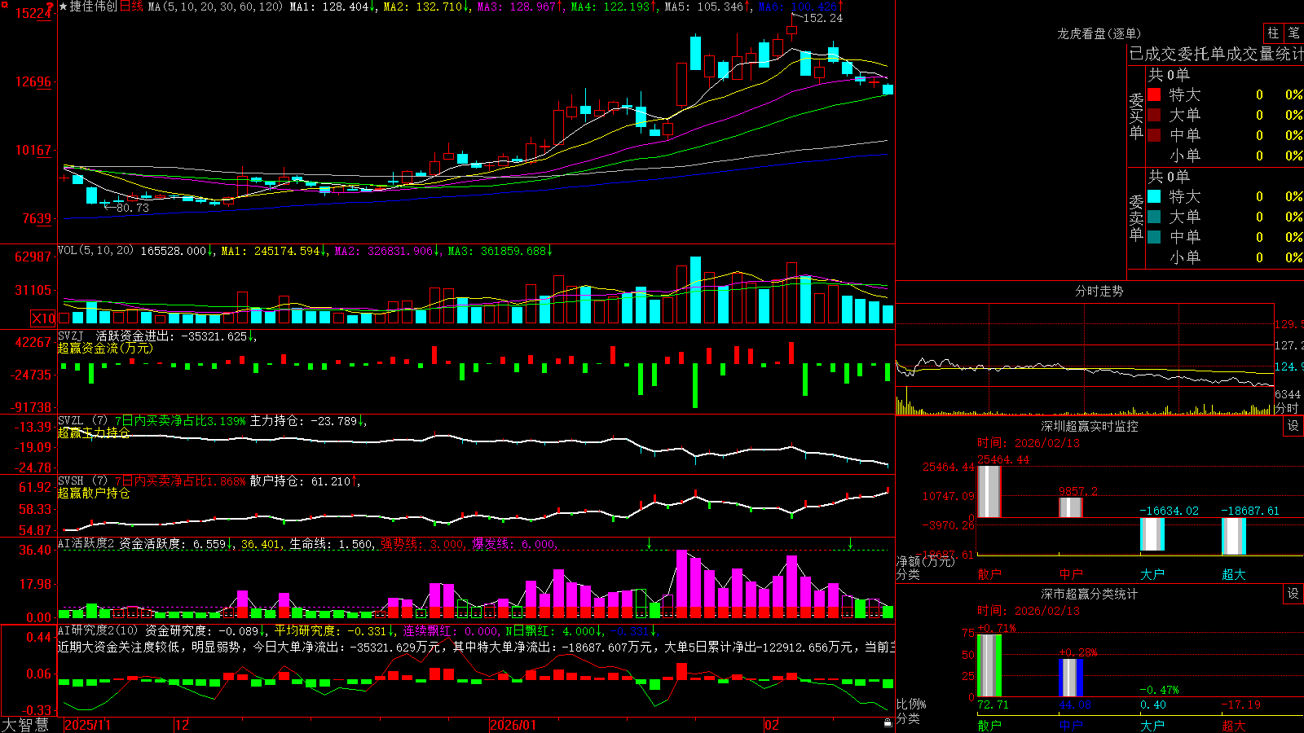This screenshot has width=1304, height=733.
Task: Click the lock icon on the time axis
Action: point(888,722)
